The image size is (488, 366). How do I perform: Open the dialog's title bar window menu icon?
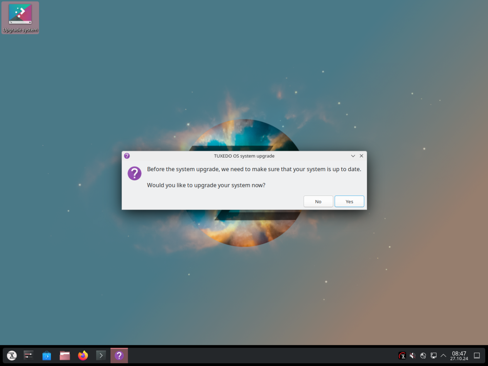[x=127, y=156]
